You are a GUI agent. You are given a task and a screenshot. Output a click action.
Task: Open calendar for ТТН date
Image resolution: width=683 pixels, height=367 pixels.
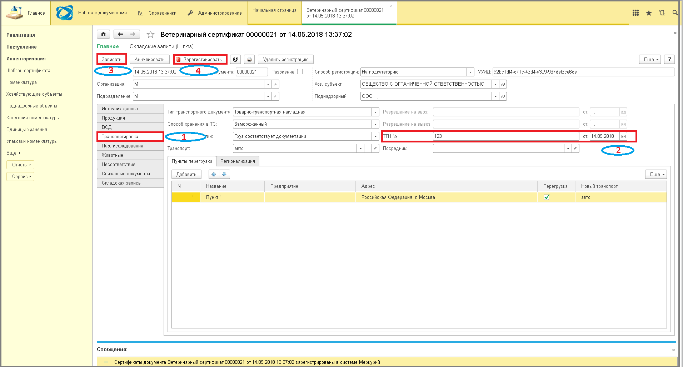(x=623, y=136)
